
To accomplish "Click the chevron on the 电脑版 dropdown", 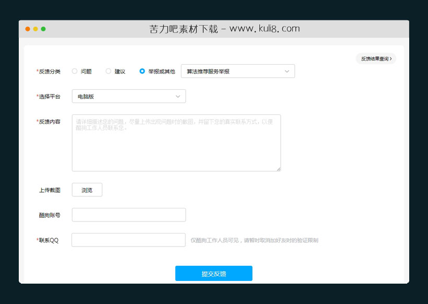I will tap(179, 96).
